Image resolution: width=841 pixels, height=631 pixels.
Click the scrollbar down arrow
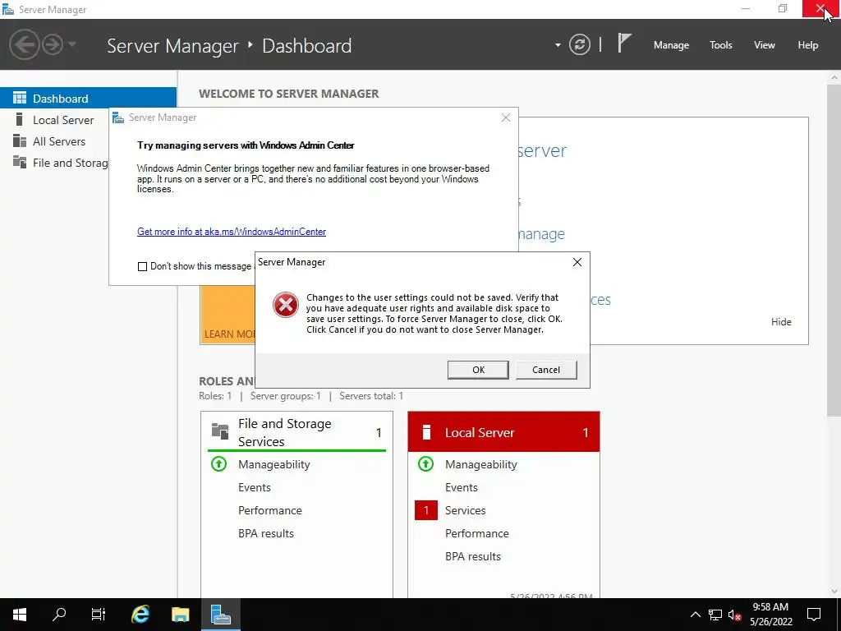pos(834,592)
